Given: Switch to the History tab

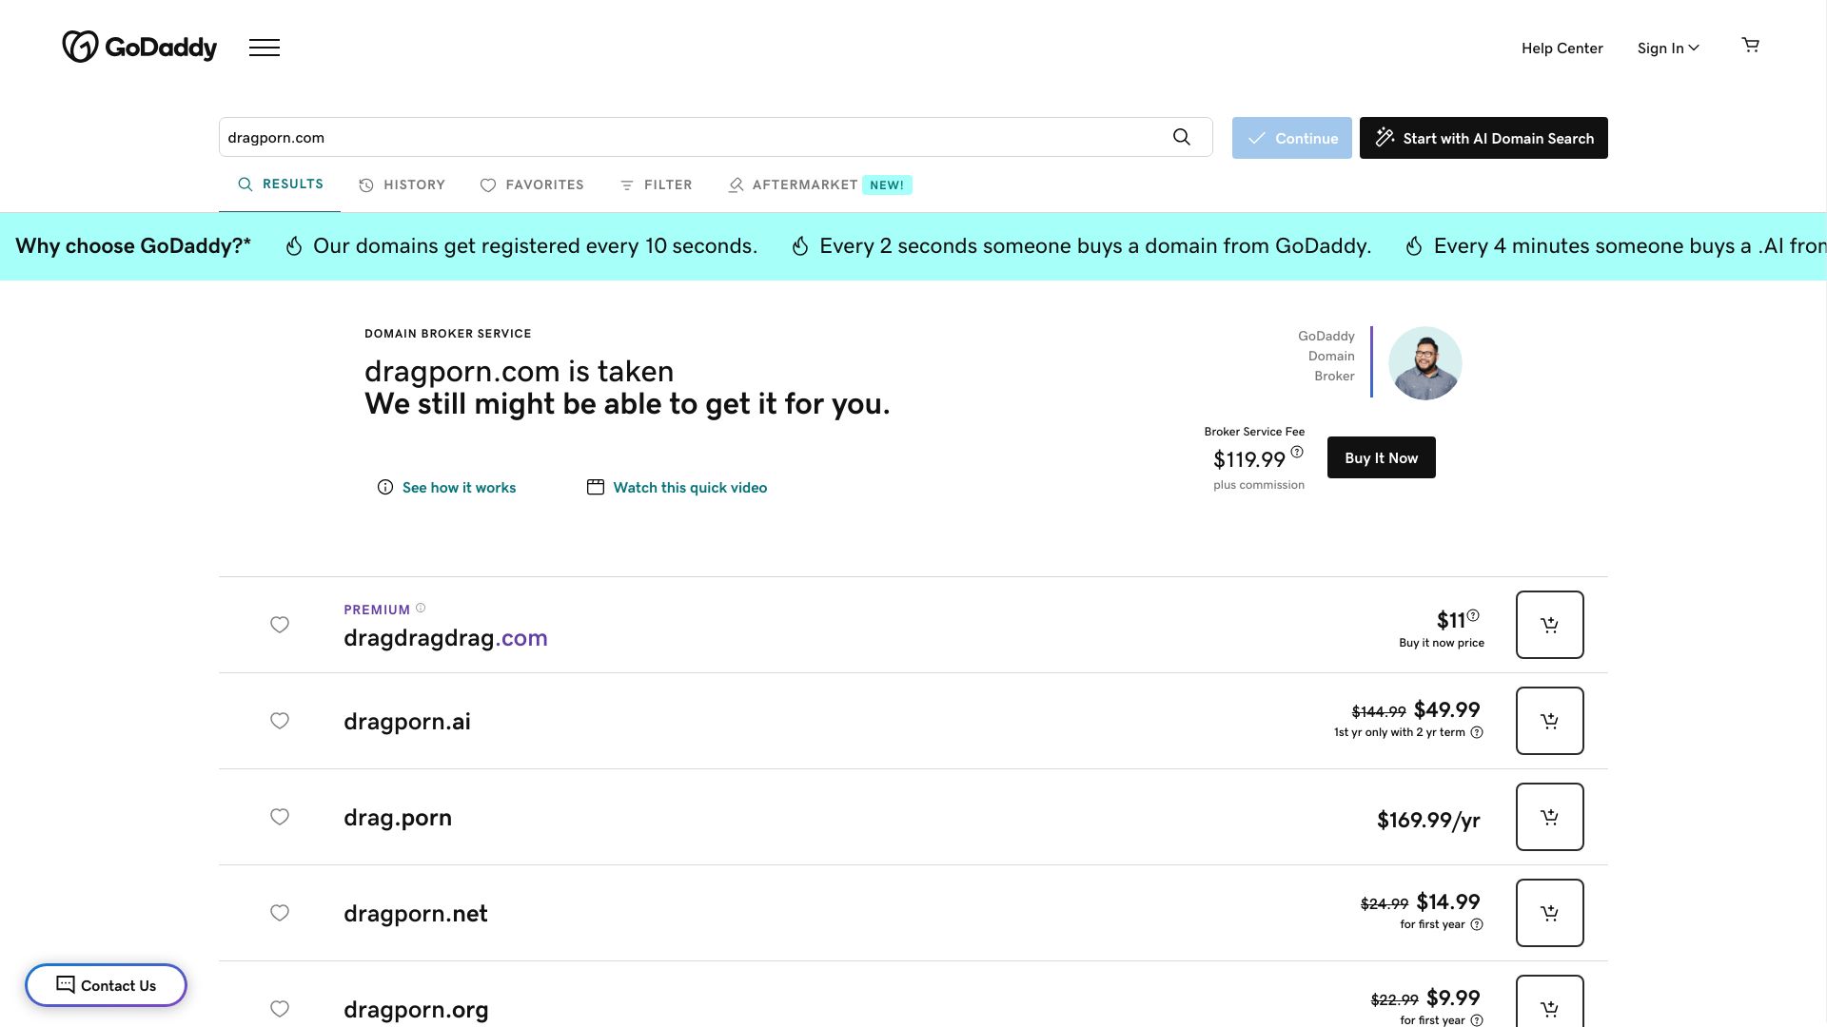Looking at the screenshot, I should coord(402,184).
